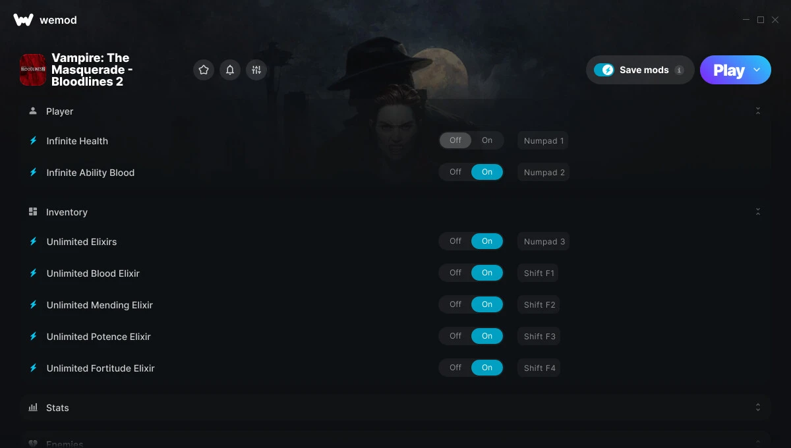
Task: Switch Unlimited Potence Elixir to Off
Action: click(x=455, y=336)
